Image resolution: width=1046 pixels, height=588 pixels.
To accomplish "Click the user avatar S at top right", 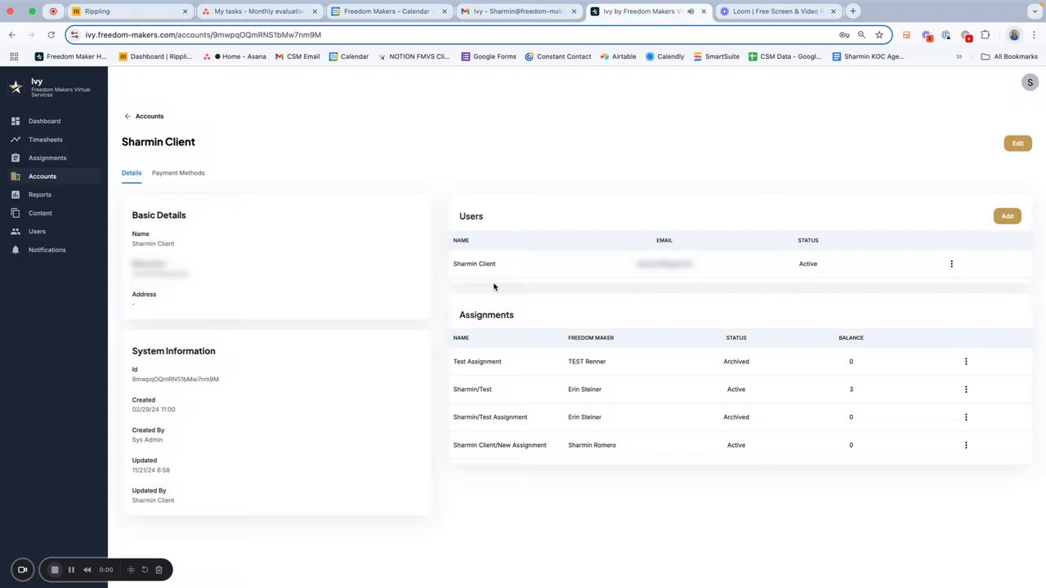I will pos(1030,82).
